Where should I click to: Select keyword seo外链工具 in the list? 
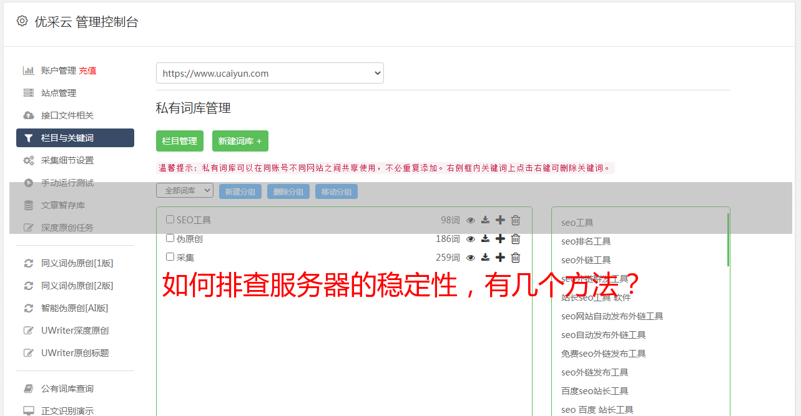(586, 260)
